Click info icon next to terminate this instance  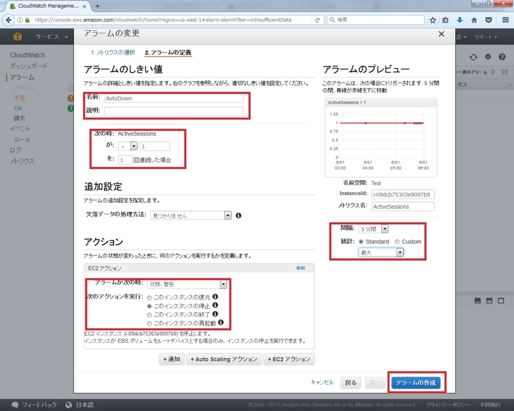point(215,314)
